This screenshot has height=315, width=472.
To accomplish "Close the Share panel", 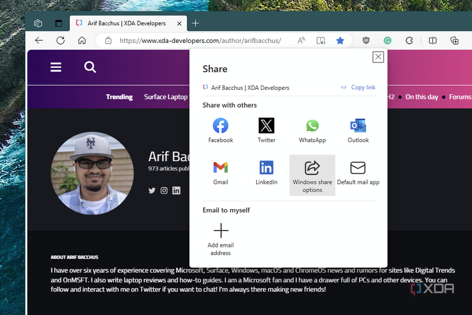I will point(378,57).
